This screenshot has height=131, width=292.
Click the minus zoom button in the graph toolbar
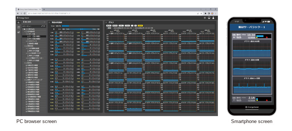(x=132, y=25)
